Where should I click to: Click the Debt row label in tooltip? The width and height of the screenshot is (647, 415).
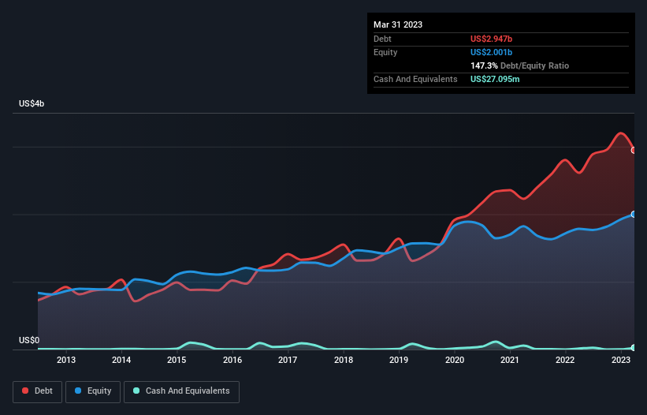[382, 39]
